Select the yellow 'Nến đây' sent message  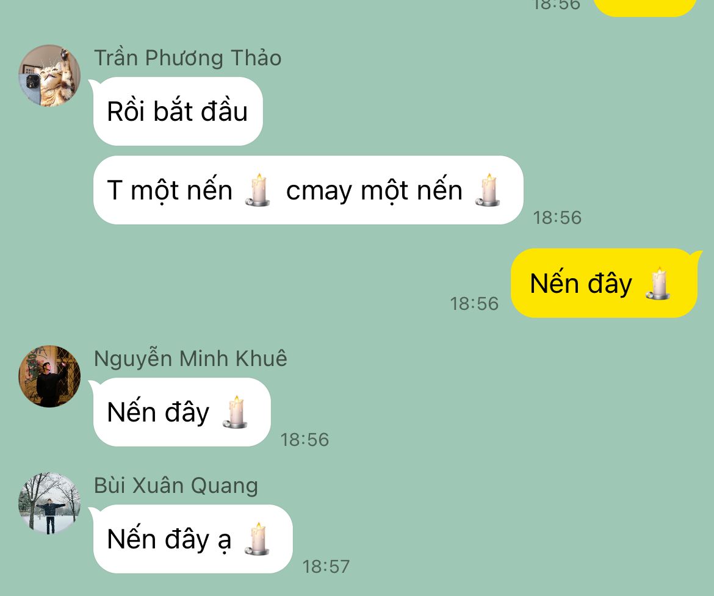coord(604,282)
